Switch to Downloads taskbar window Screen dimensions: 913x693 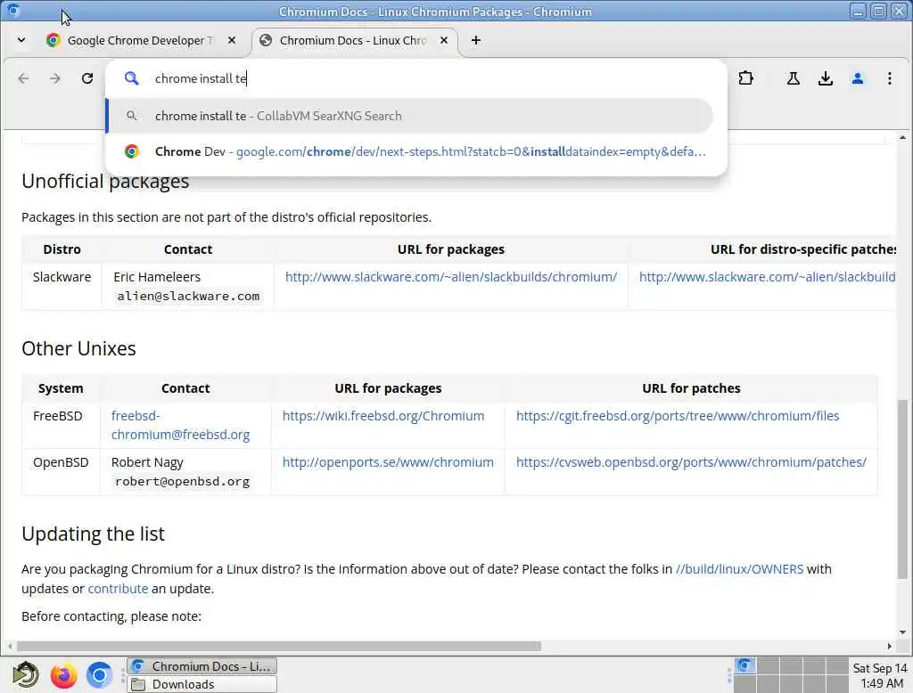pyautogui.click(x=202, y=684)
